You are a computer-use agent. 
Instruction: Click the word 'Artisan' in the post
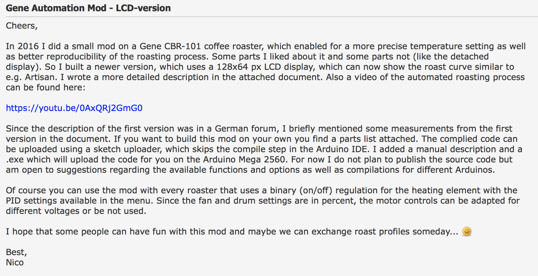pos(40,77)
